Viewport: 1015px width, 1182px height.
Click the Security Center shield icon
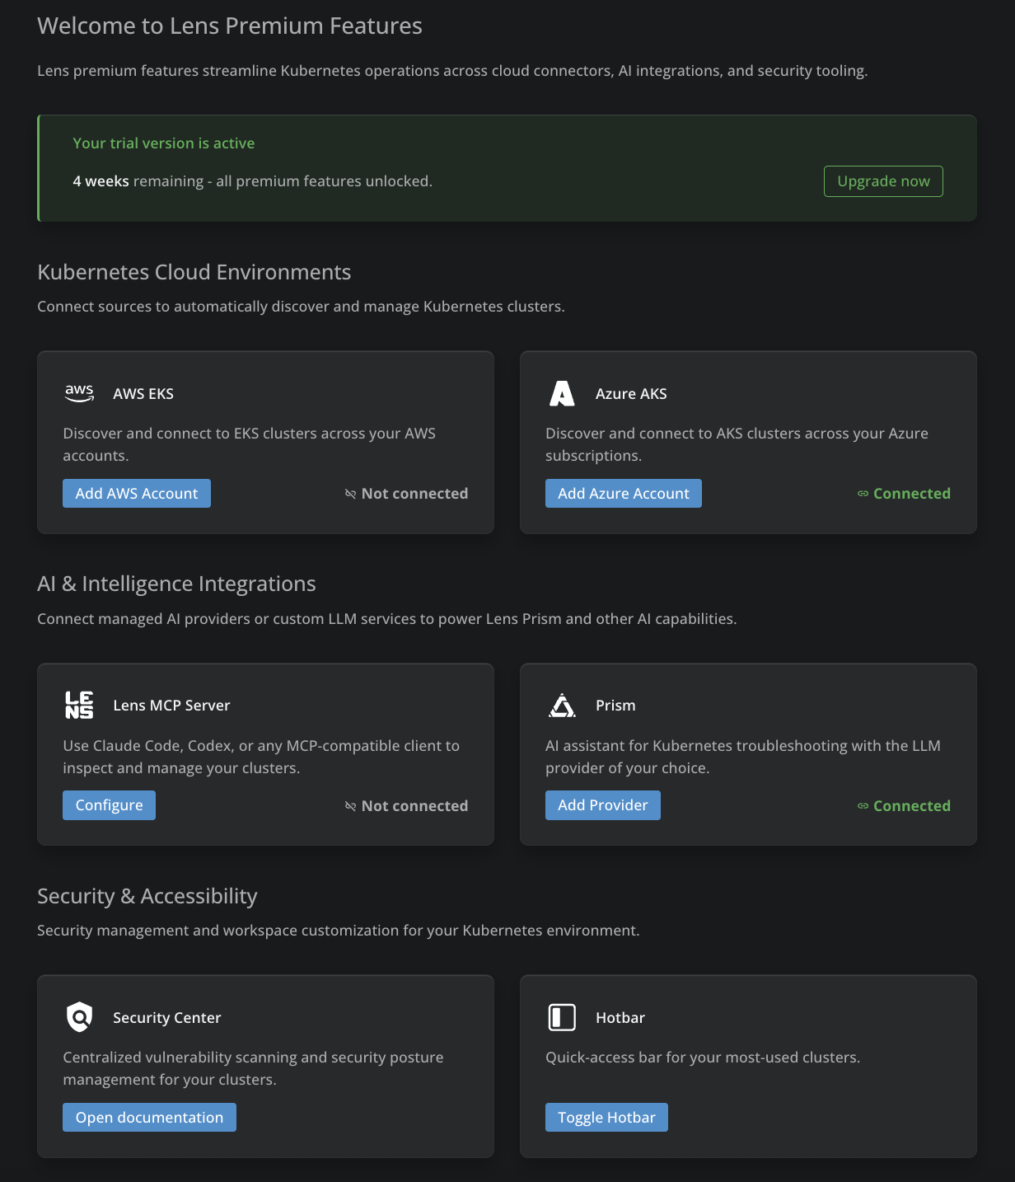79,1017
